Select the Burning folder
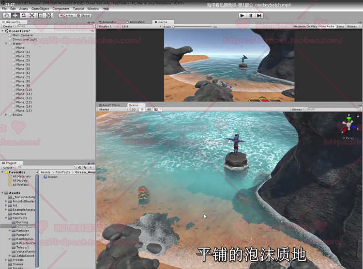363x269 pixels. tap(22, 222)
